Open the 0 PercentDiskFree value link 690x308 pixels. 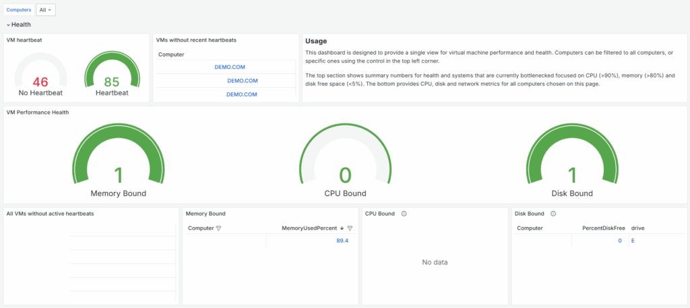click(x=620, y=241)
